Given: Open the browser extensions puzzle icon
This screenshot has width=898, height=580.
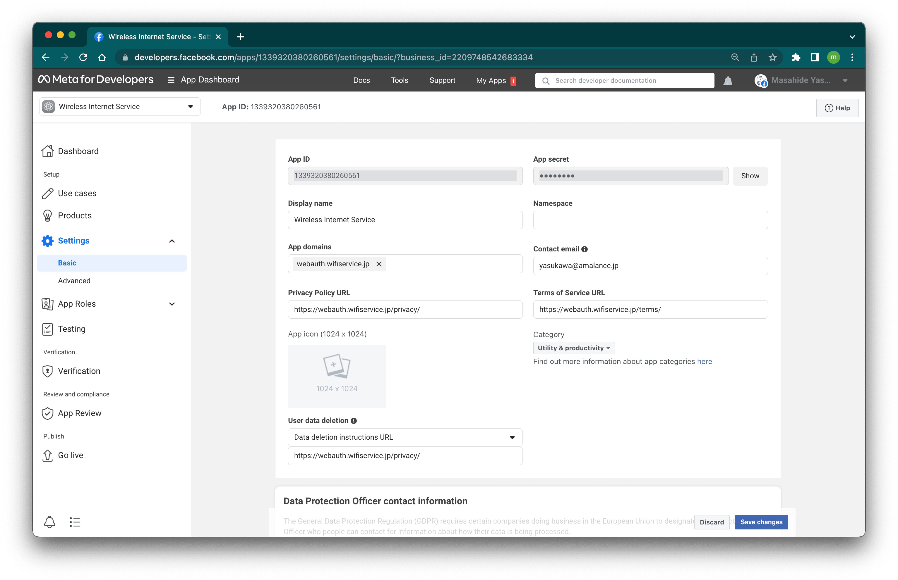Looking at the screenshot, I should coord(796,57).
